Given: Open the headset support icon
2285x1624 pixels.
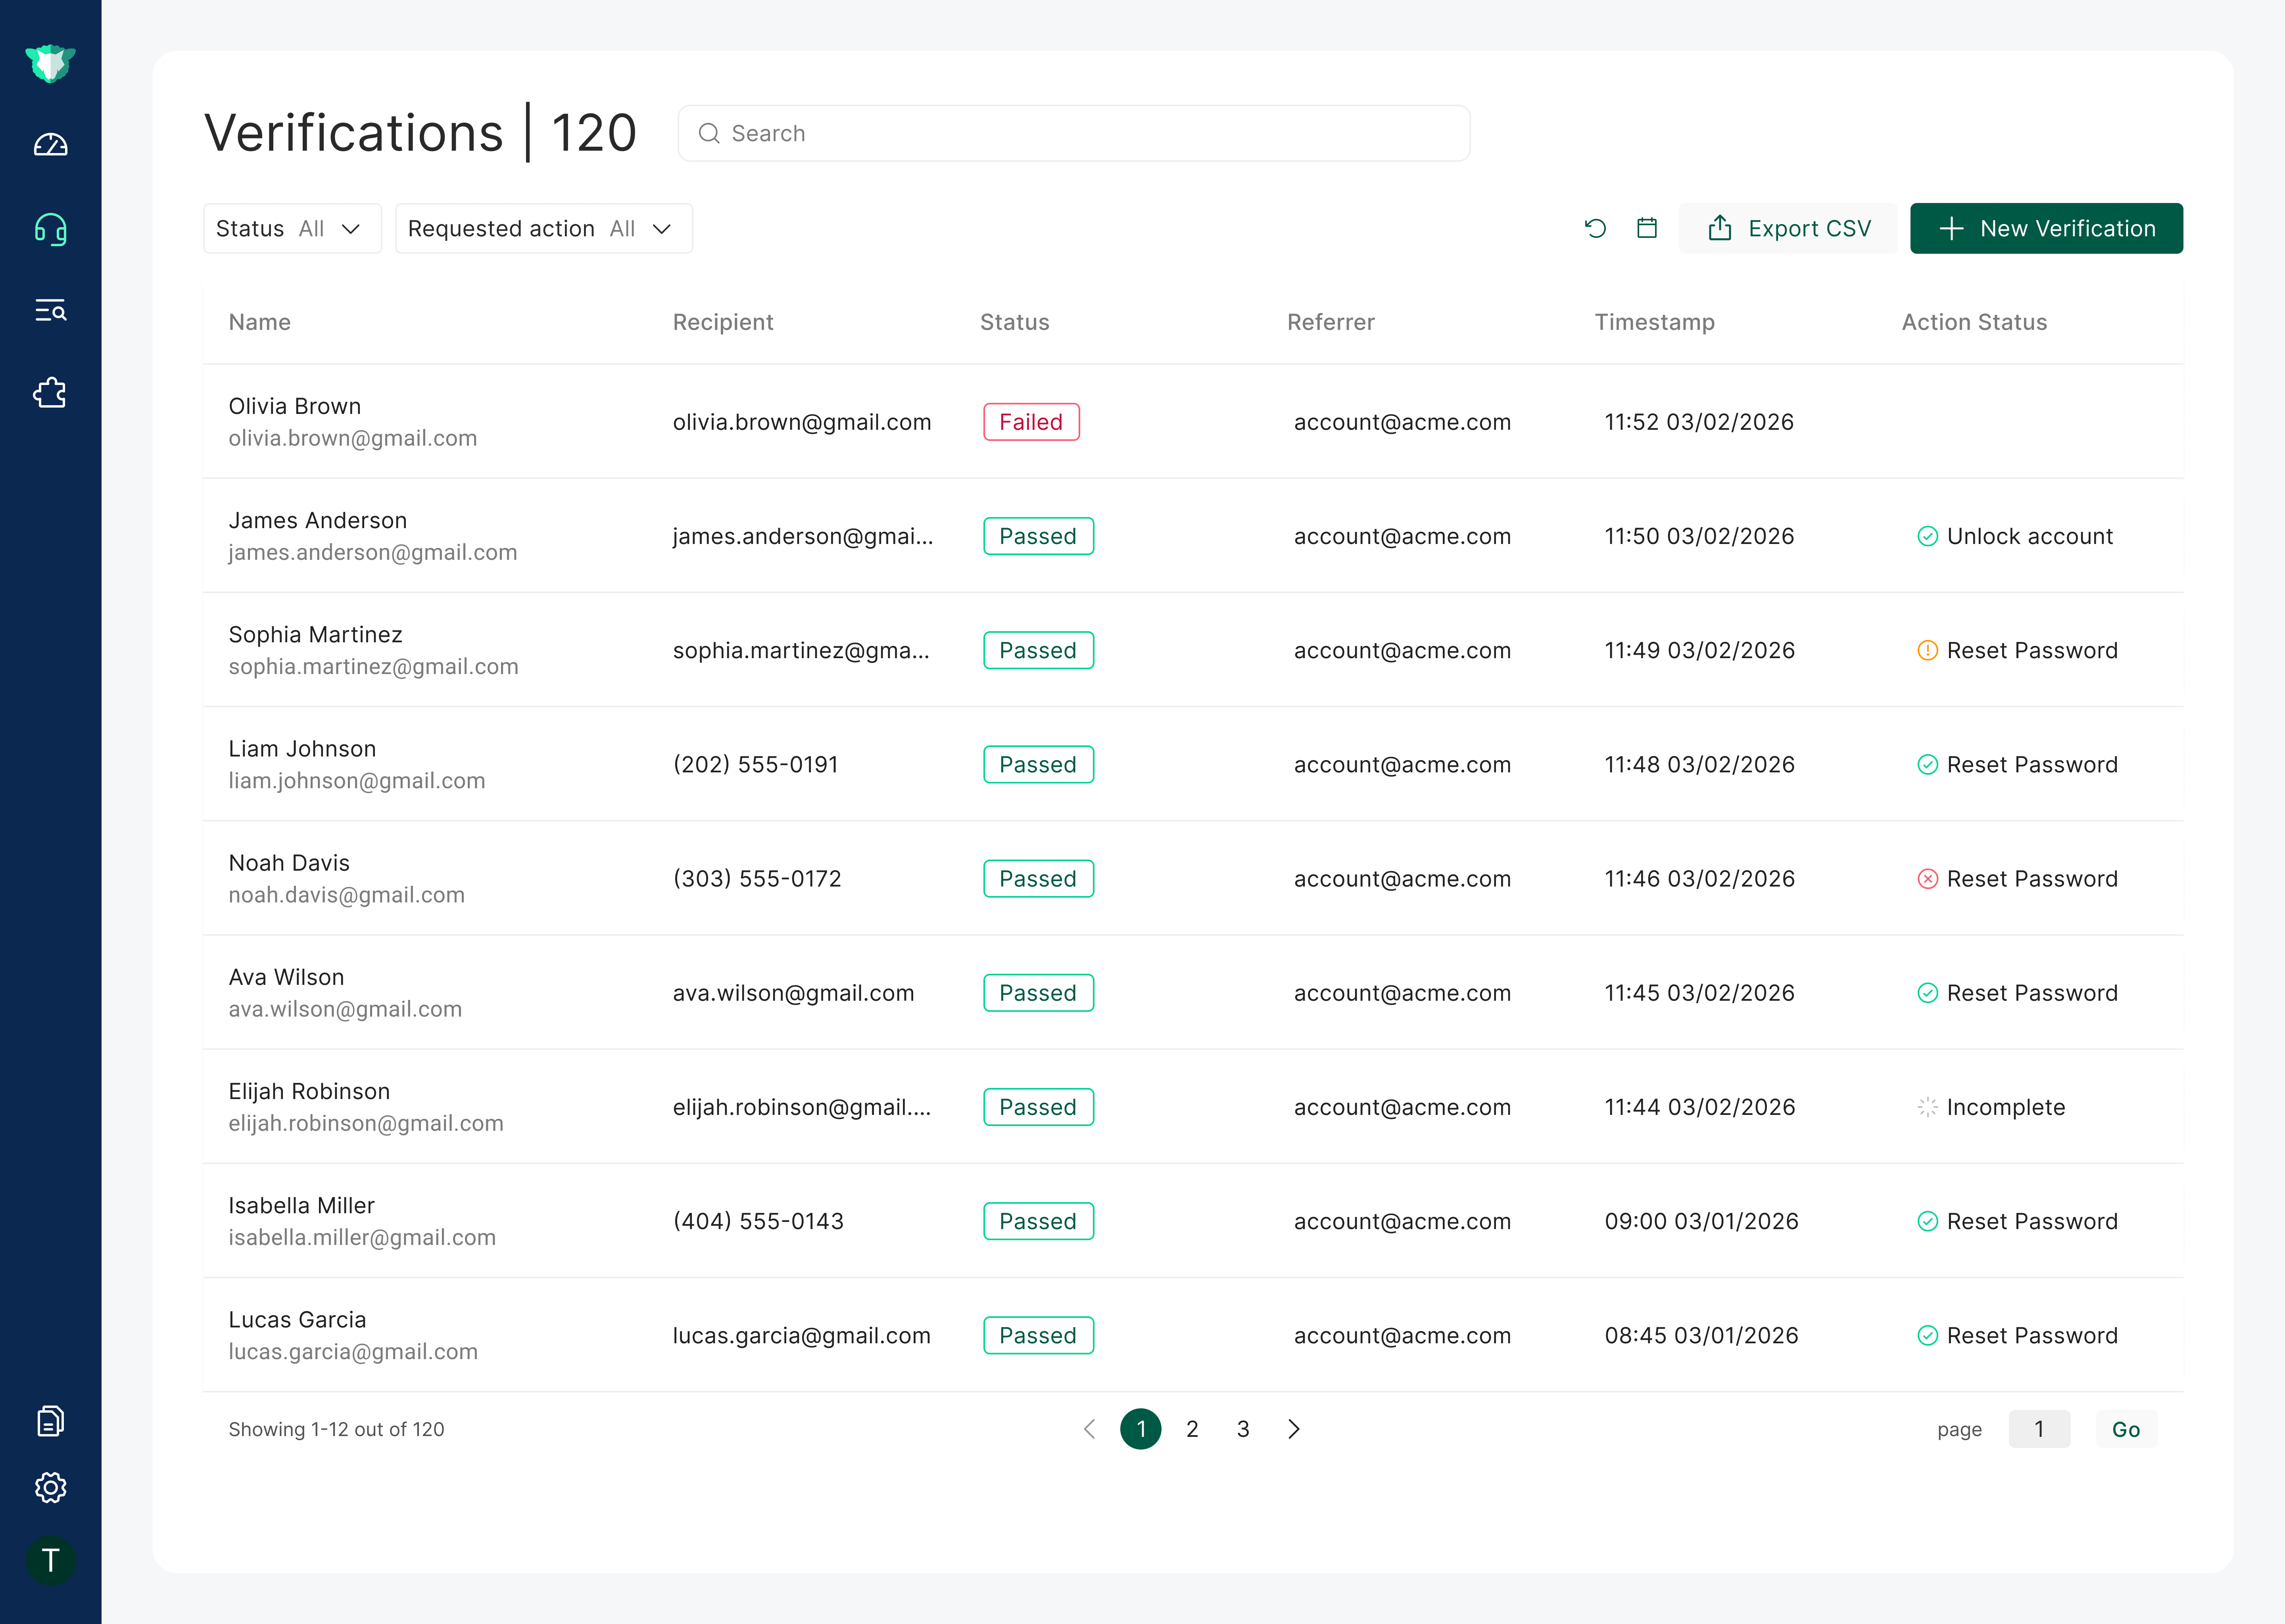Looking at the screenshot, I should pos(50,230).
